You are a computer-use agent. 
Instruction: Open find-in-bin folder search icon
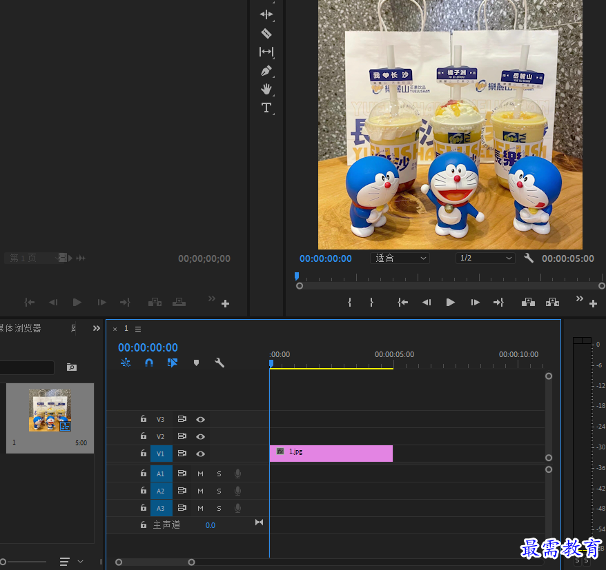[72, 367]
